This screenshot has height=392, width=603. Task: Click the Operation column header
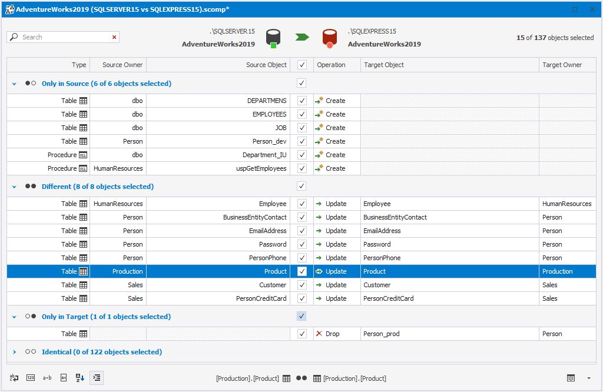point(337,65)
